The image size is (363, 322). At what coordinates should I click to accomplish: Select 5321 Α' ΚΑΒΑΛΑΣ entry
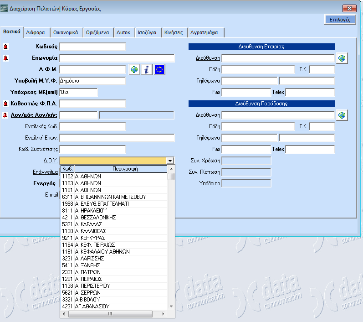click(114, 224)
